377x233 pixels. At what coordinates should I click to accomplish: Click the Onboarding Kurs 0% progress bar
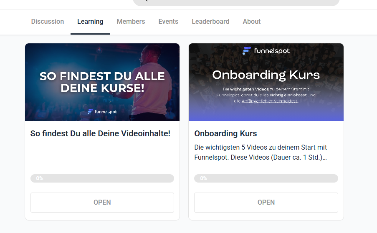[x=266, y=178]
